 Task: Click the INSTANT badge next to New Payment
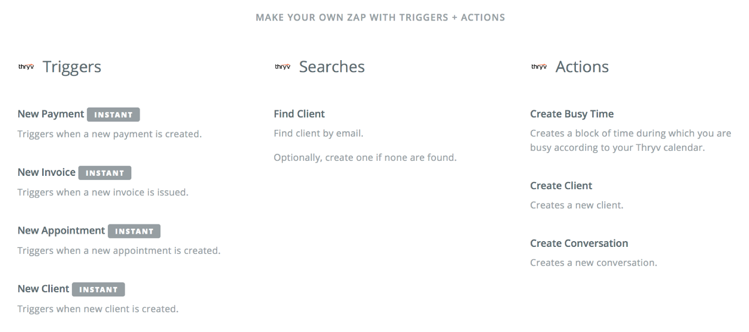(113, 115)
